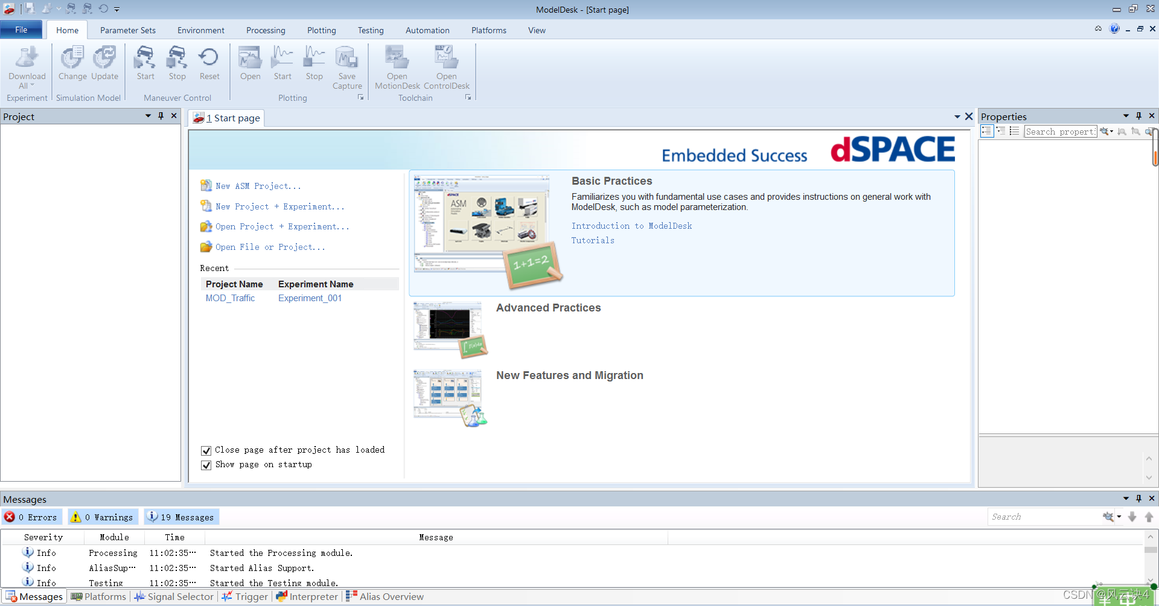Toggle the 0 Warnings filter
1159x606 pixels.
point(103,517)
